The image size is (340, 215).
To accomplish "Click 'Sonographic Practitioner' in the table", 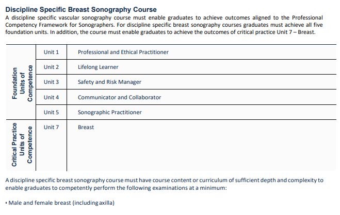I will pyautogui.click(x=109, y=112).
